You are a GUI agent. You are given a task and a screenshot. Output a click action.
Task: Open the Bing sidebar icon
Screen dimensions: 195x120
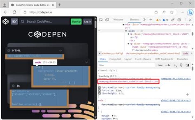coord(190,12)
